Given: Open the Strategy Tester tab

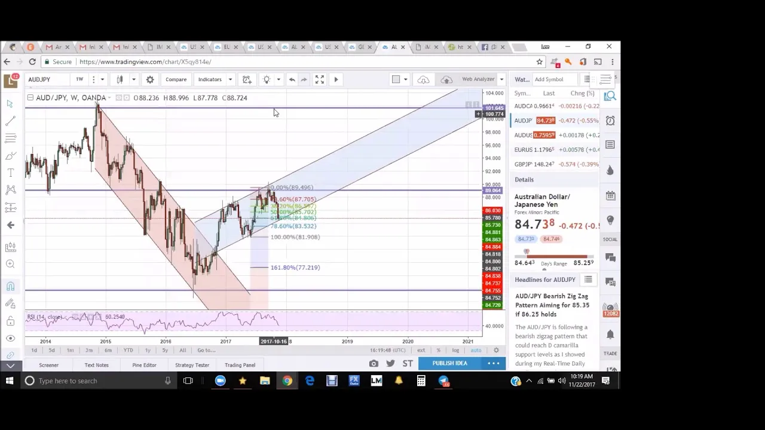Looking at the screenshot, I should point(192,365).
